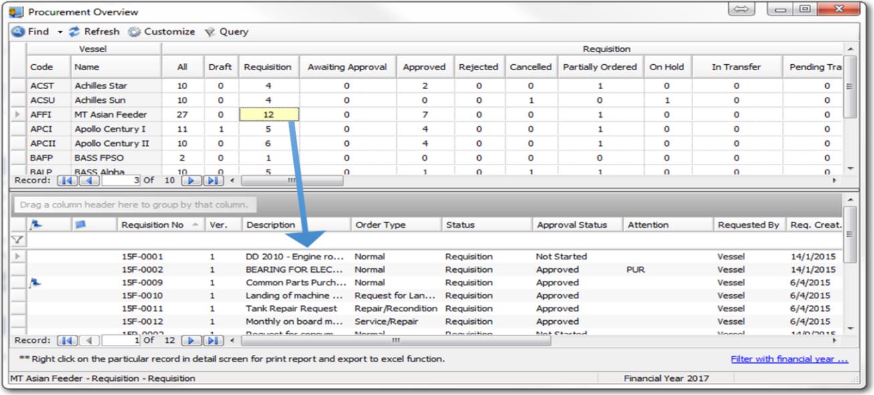This screenshot has height=395, width=874.
Task: Select Apollo Century II vessel name
Action: click(x=112, y=144)
